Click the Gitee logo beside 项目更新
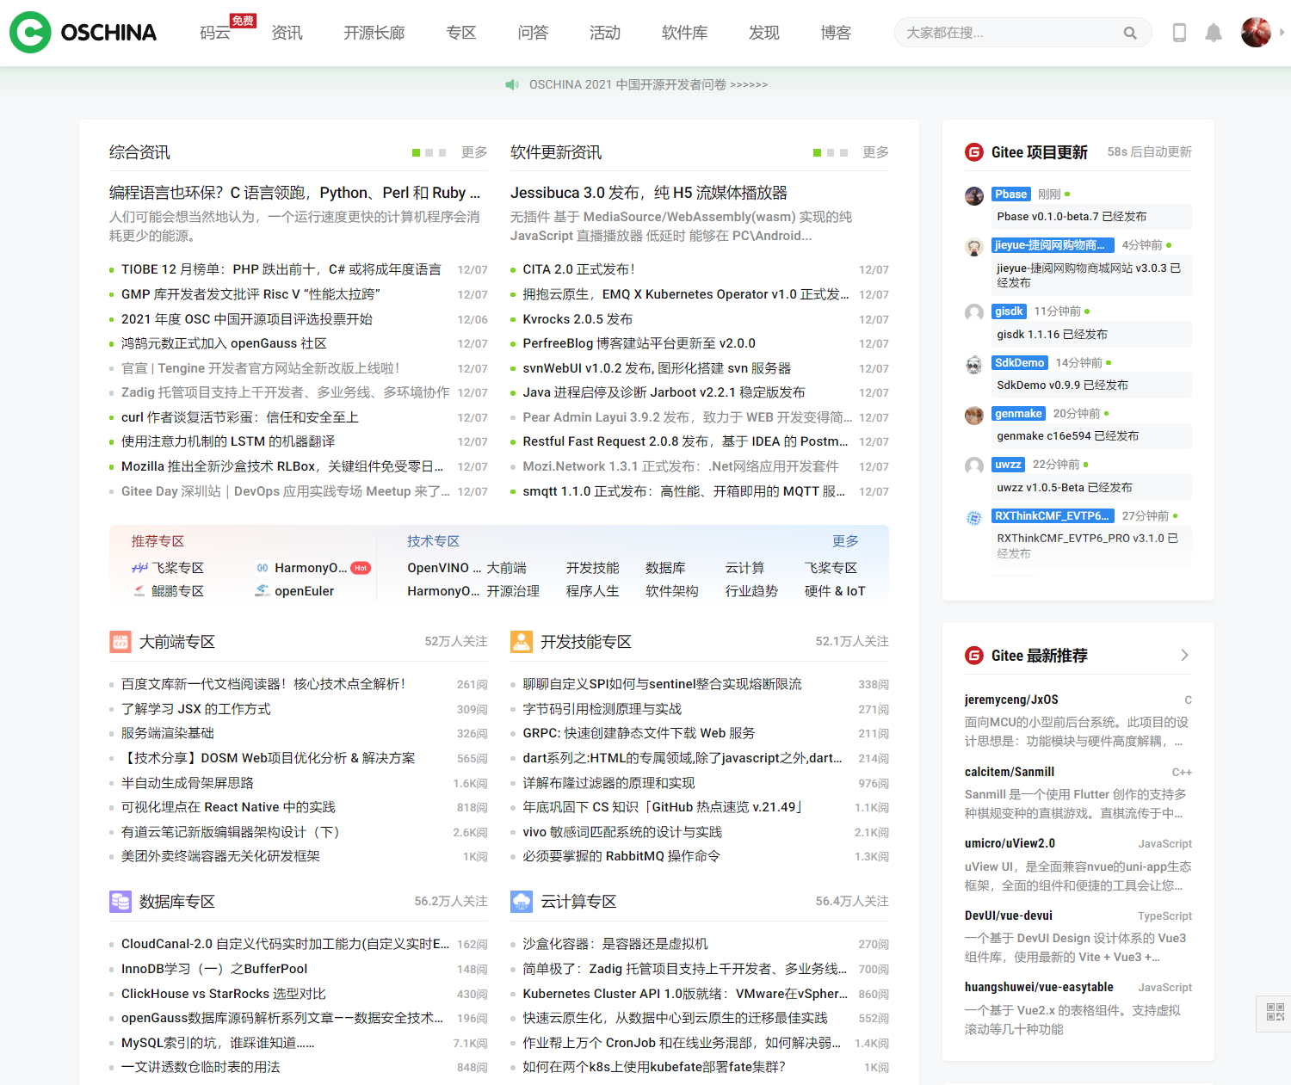1291x1085 pixels. pyautogui.click(x=974, y=152)
